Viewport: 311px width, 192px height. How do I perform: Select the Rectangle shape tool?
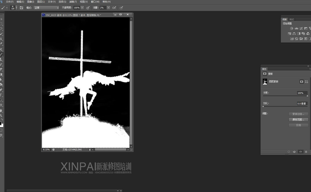[1, 105]
